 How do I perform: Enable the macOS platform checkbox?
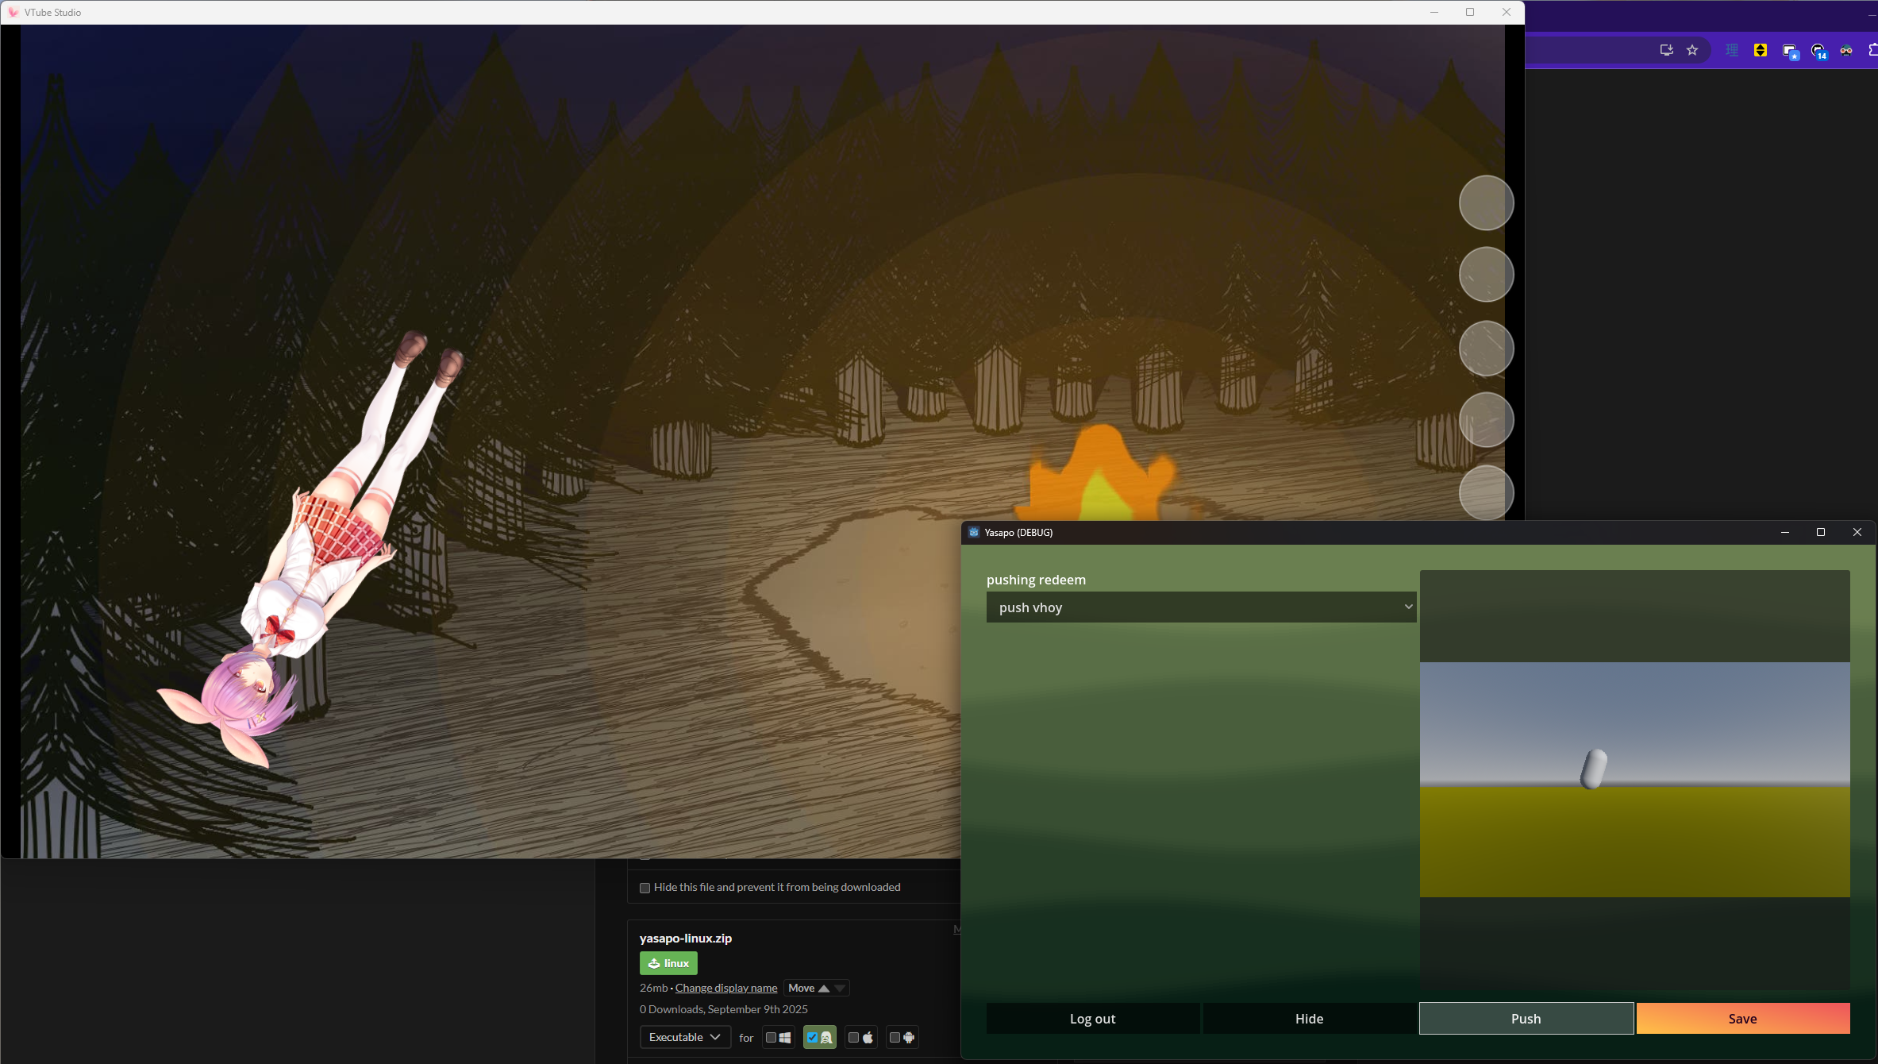[x=853, y=1038]
